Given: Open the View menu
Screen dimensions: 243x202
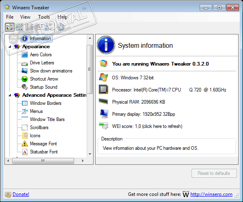Looking at the screenshot, I should click(25, 17).
